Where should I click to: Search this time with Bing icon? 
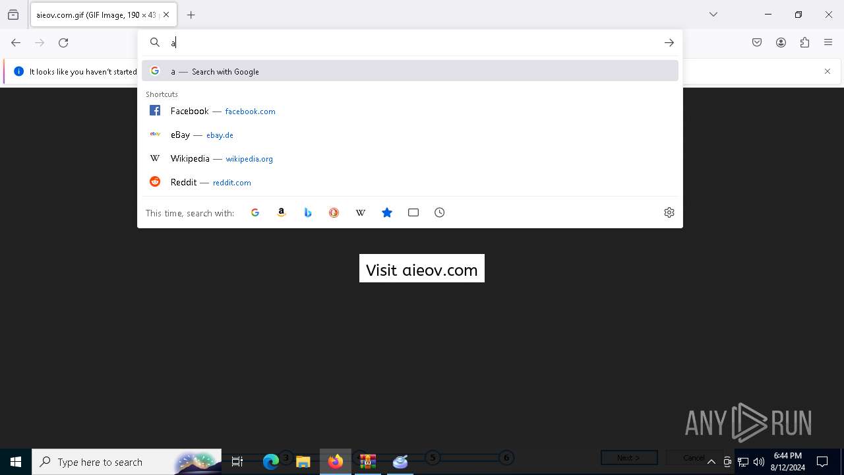tap(308, 212)
